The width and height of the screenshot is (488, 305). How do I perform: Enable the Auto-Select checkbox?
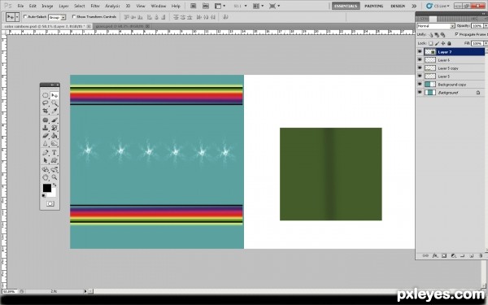(x=25, y=16)
